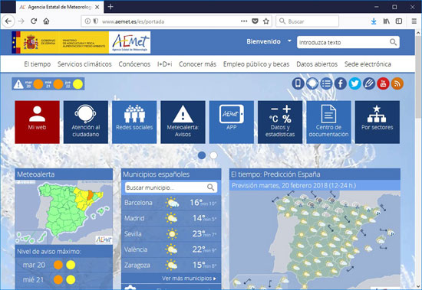Open the Meteoalerta Spain map
422x290 pixels.
pyautogui.click(x=64, y=212)
